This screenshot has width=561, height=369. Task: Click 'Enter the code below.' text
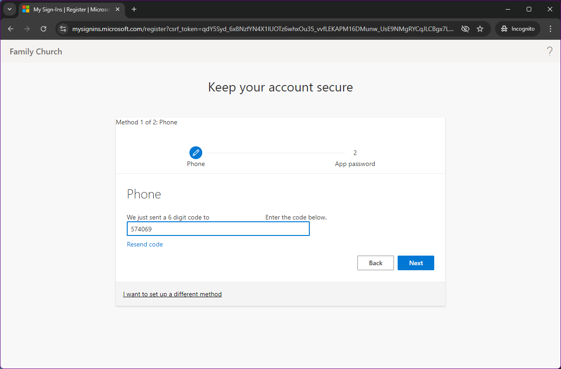[296, 217]
